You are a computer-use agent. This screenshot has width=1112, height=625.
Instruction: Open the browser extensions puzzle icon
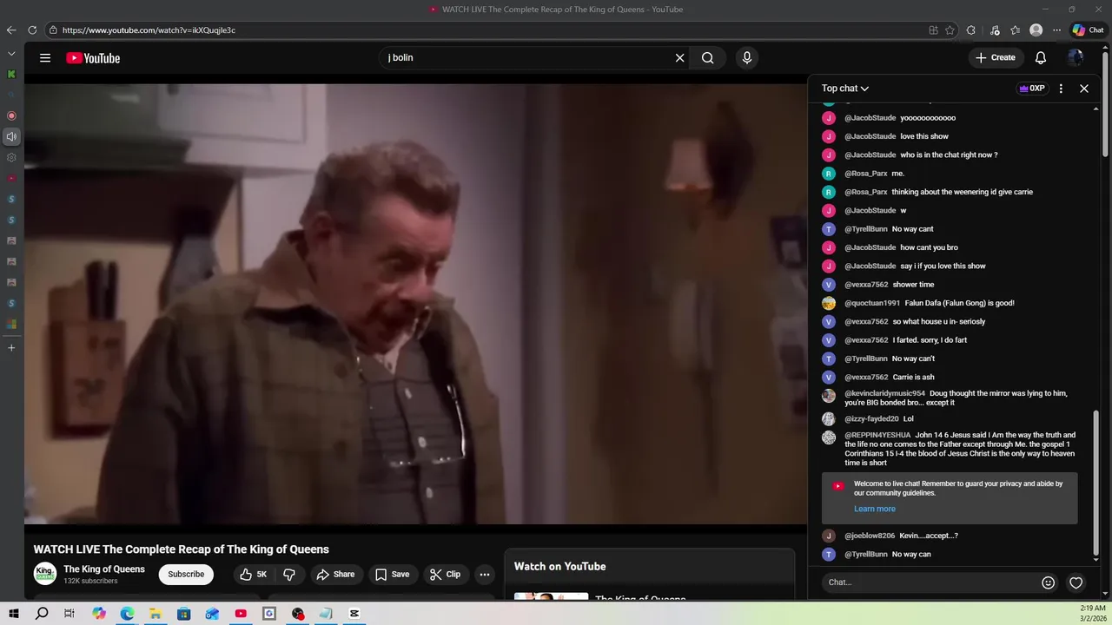click(970, 30)
